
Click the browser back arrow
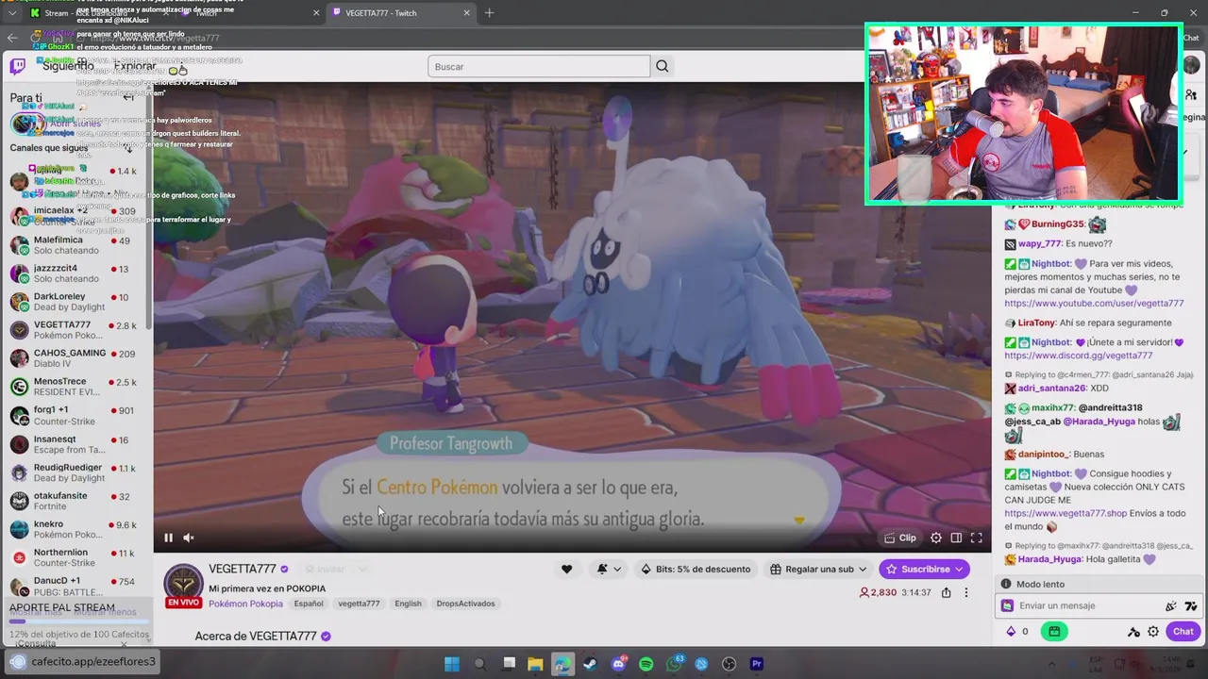12,38
